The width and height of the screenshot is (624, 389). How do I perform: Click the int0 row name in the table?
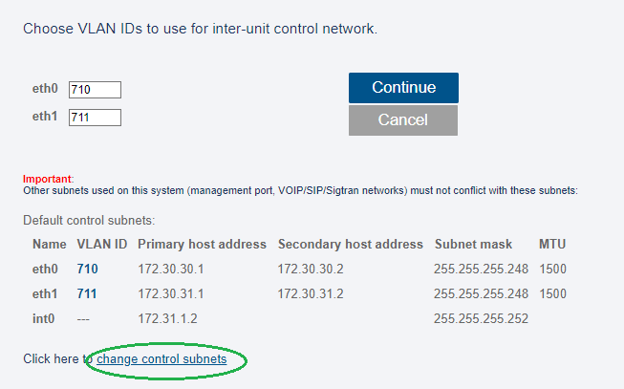pos(44,319)
